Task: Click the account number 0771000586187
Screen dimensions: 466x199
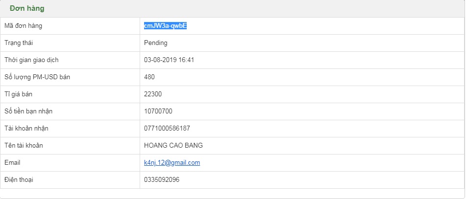Action: 167,129
